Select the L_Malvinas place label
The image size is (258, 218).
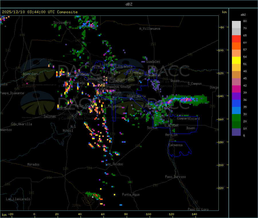click(113, 106)
